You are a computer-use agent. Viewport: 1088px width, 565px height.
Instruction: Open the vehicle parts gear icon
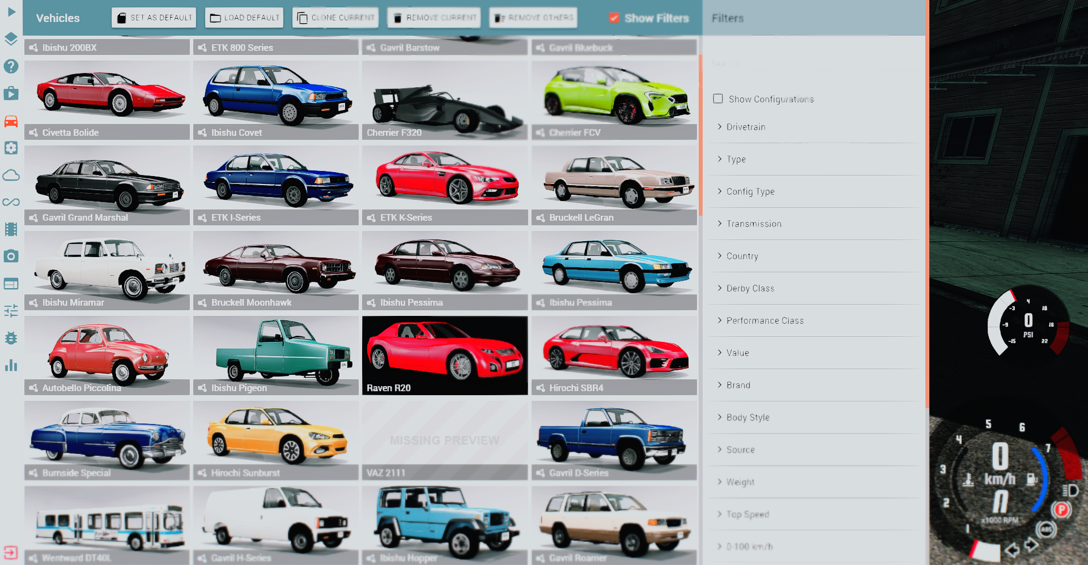(11, 148)
